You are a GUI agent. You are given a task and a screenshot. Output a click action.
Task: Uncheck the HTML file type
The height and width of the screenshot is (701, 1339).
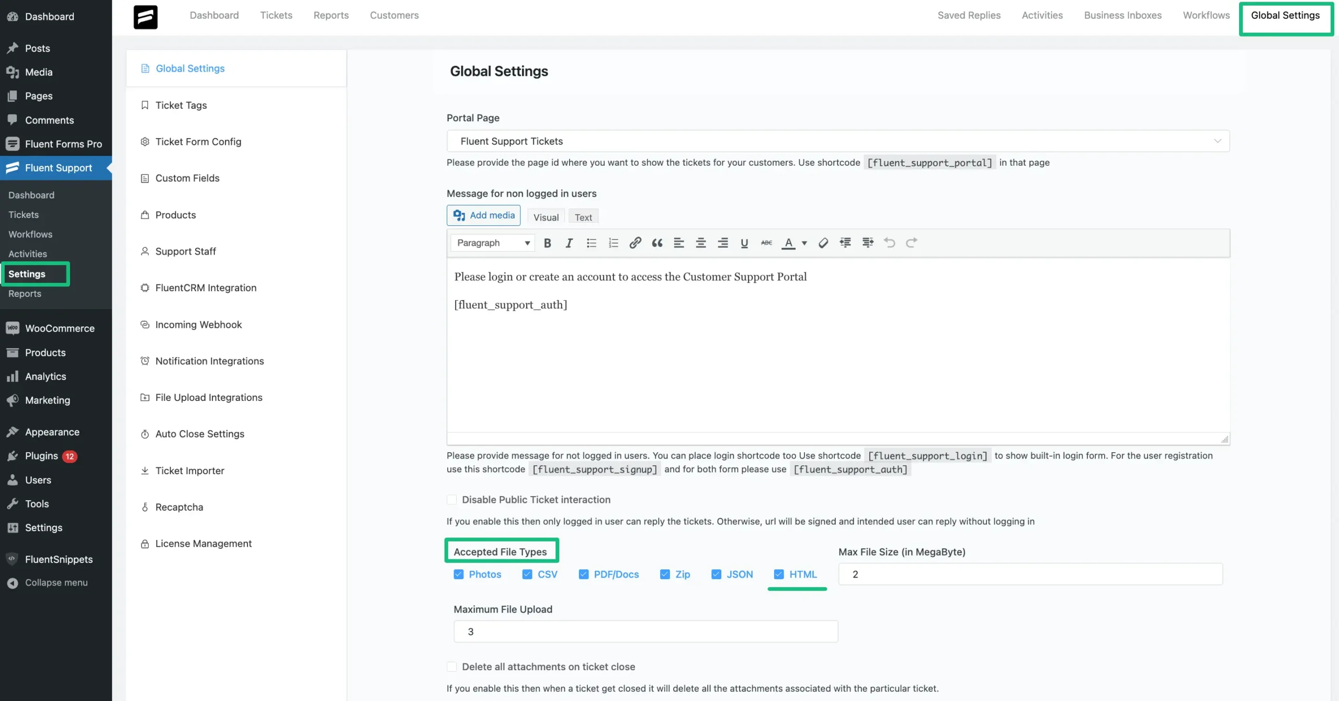(x=779, y=574)
